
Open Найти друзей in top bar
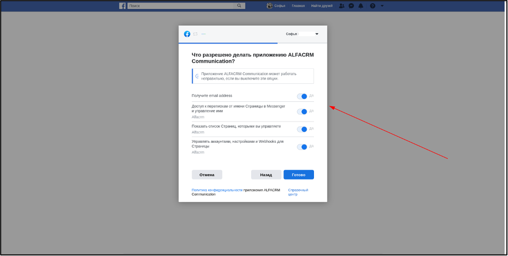[x=322, y=6]
